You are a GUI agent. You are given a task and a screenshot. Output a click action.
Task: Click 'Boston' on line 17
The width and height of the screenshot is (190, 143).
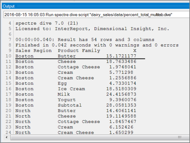[x=24, y=94]
